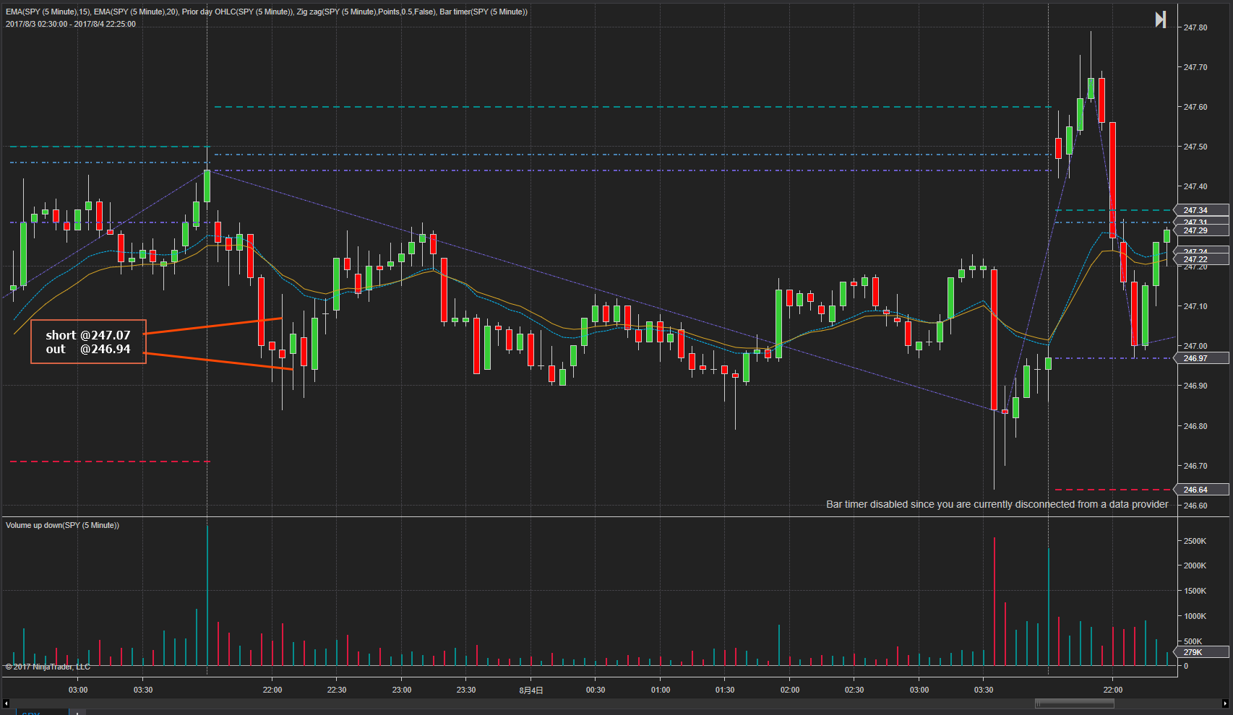1233x715 pixels.
Task: Click the 01:30 time axis label
Action: pyautogui.click(x=725, y=690)
